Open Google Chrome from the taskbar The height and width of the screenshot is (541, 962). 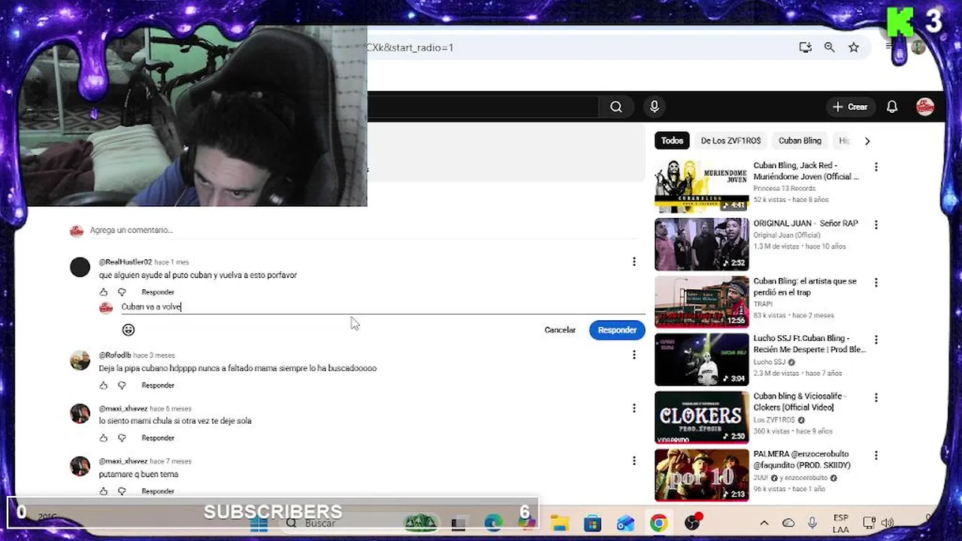point(658,523)
